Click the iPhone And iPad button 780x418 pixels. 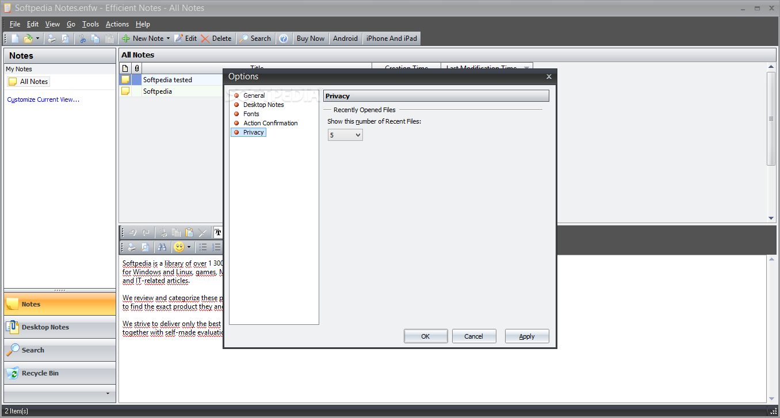[x=392, y=39]
